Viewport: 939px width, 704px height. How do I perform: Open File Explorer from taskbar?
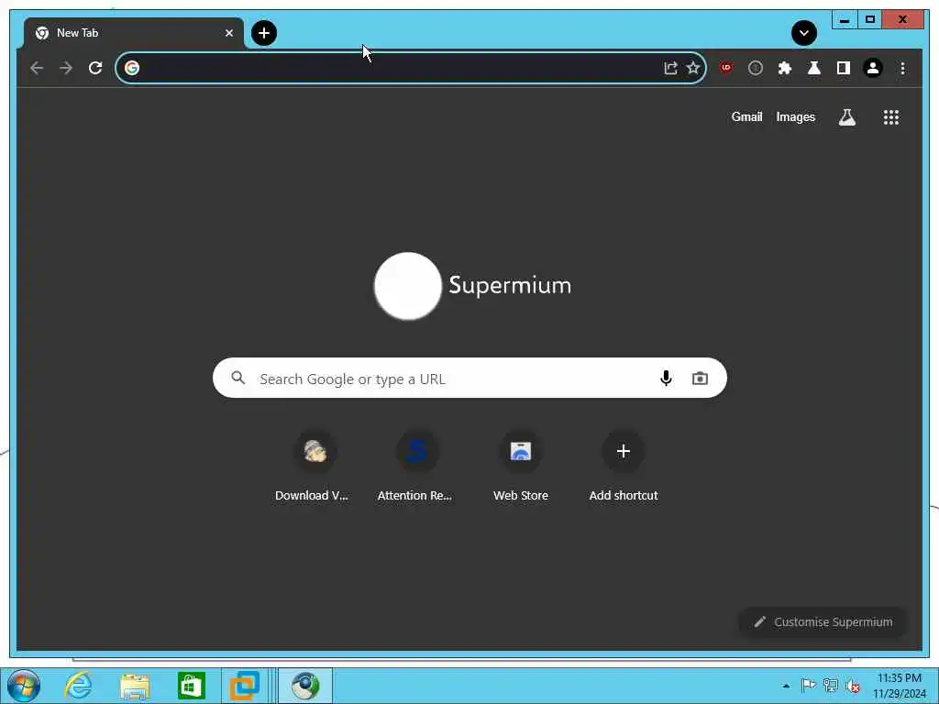click(x=135, y=687)
